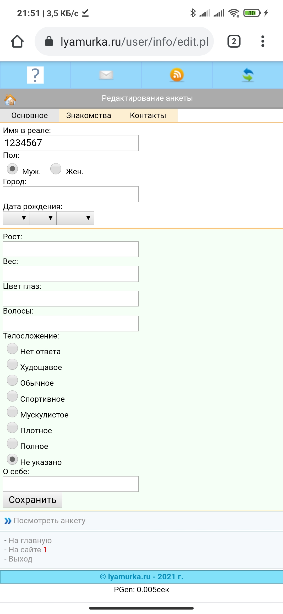Tap the blue-green refresh arrows icon
Viewport: 283px width, 614px height.
pyautogui.click(x=248, y=75)
